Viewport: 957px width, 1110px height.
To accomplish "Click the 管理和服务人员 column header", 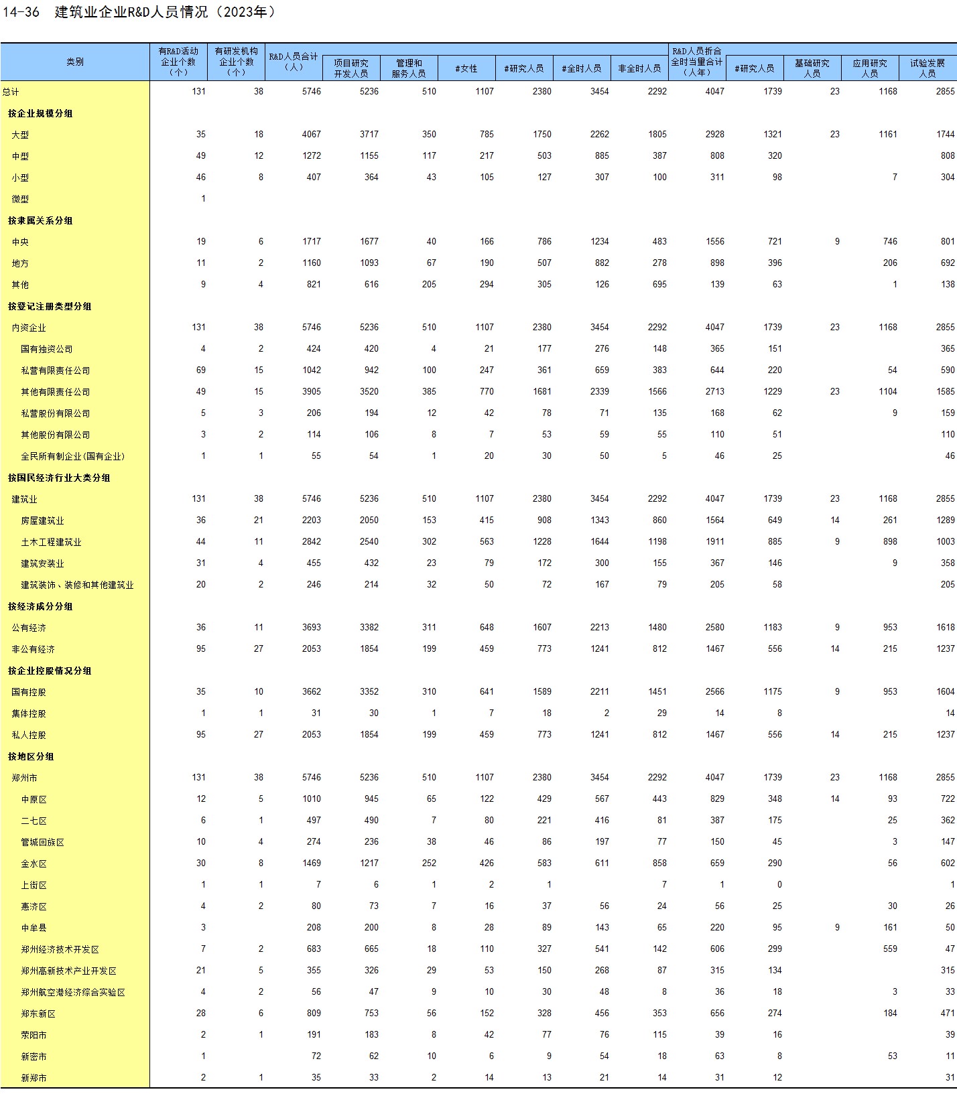I will (409, 68).
